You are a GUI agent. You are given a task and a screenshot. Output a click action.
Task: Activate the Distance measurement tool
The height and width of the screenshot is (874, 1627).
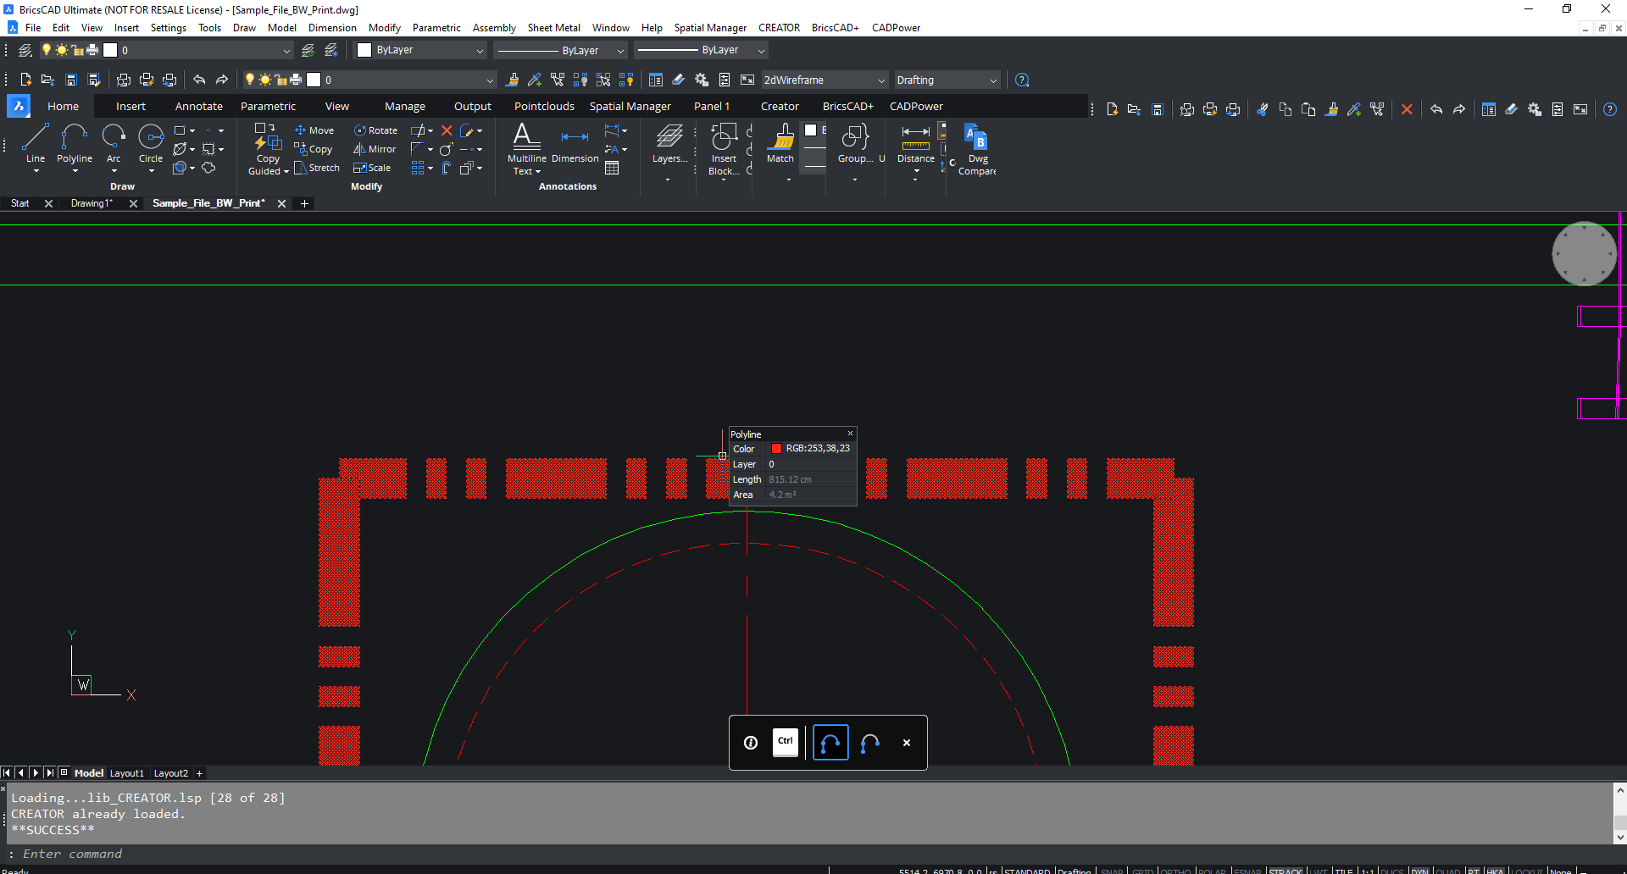(x=915, y=144)
